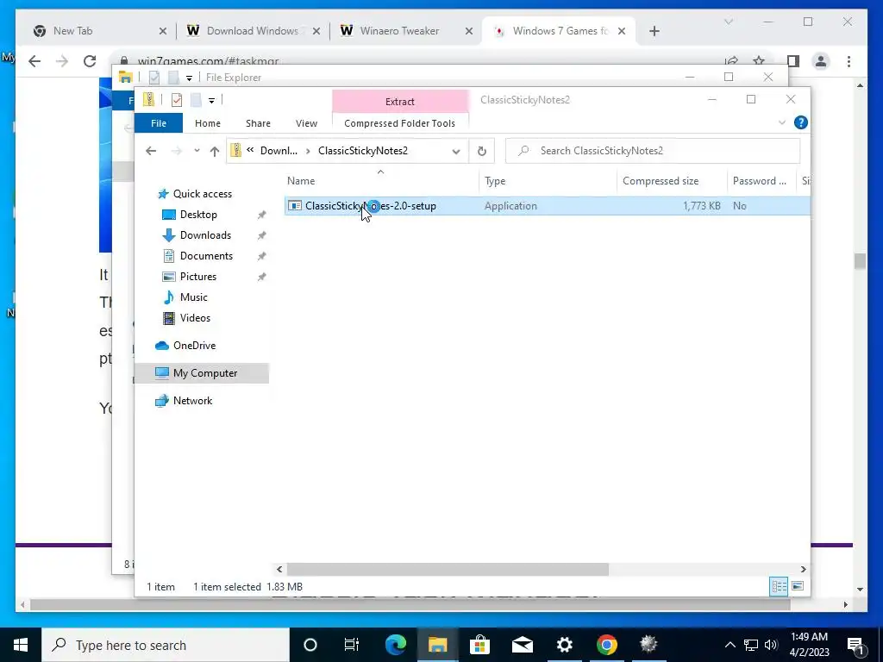Open the volume control tray icon

[x=771, y=645]
